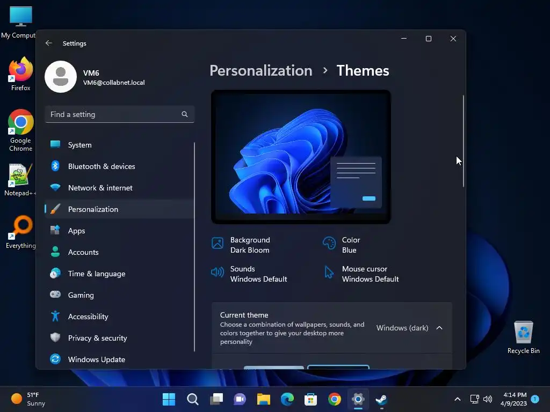Select the Recycle Bin desktop icon
Image resolution: width=550 pixels, height=412 pixels.
pyautogui.click(x=523, y=337)
